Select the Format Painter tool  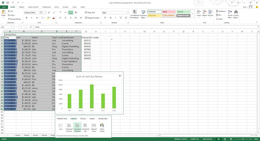[x=15, y=19]
